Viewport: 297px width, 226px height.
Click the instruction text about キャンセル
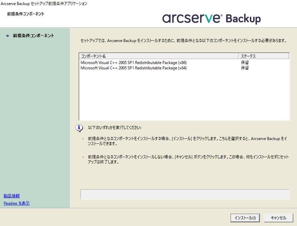[x=182, y=159]
